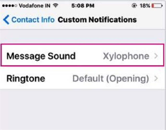Tap the Custom Notifications title
The width and height of the screenshot is (166, 130).
(97, 20)
